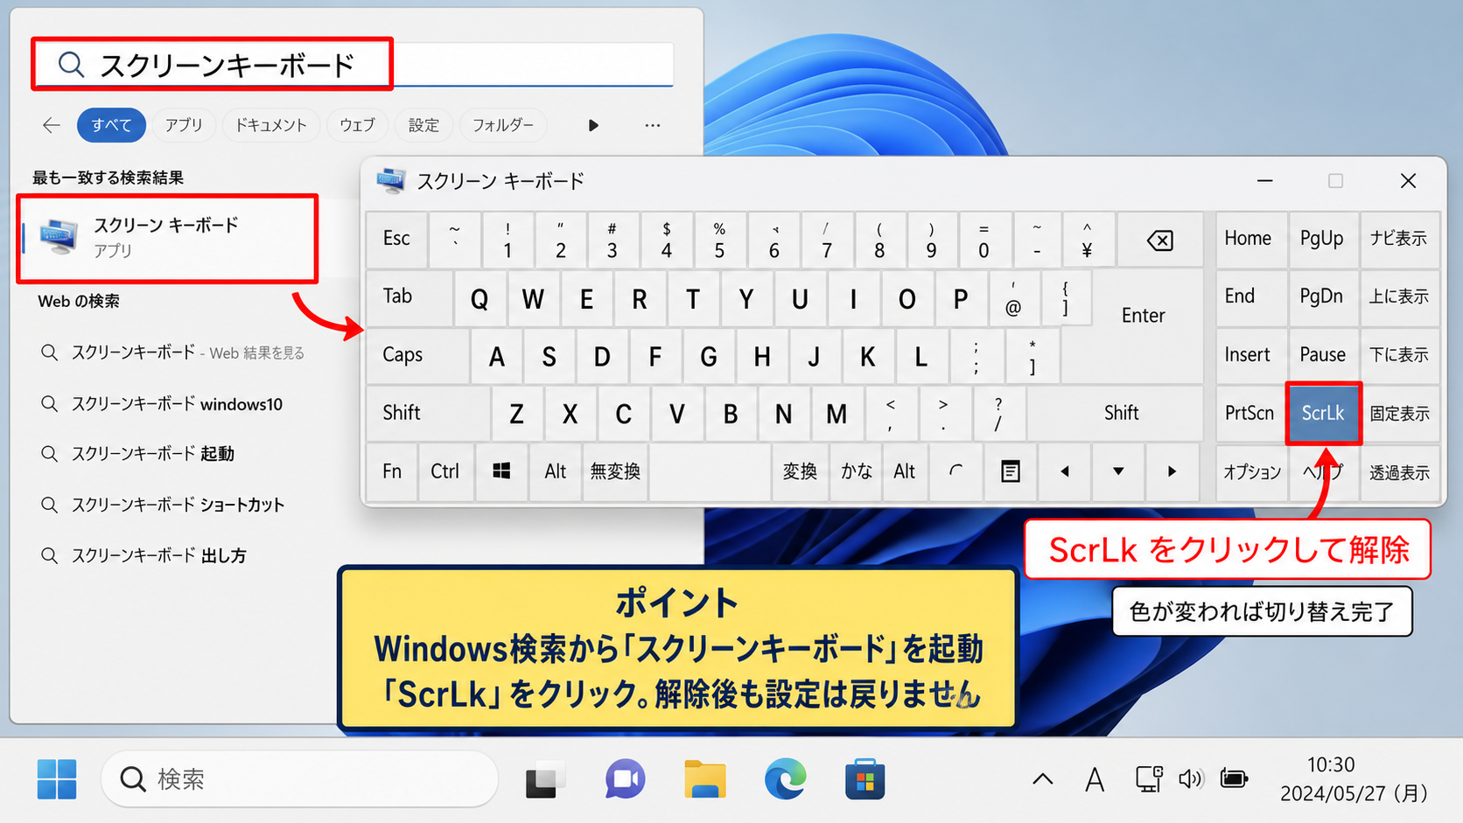The image size is (1463, 823).
Task: Open the スクリーン キーボード app result
Action: [167, 238]
